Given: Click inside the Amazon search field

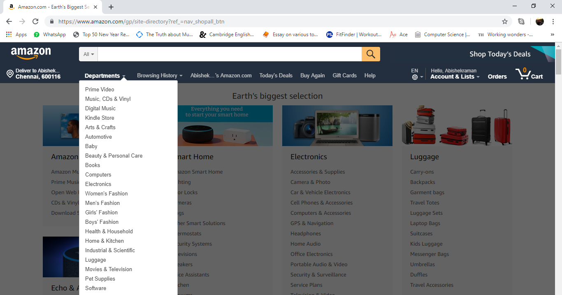Looking at the screenshot, I should (229, 54).
